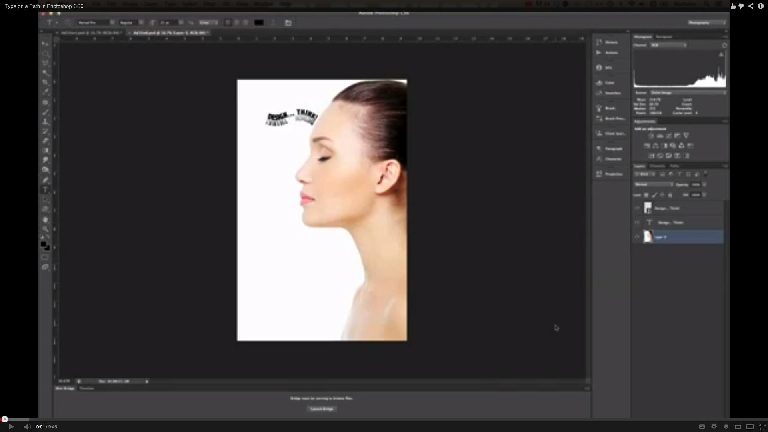This screenshot has width=768, height=432.
Task: Select the Zoom magnifier tool
Action: [x=46, y=229]
